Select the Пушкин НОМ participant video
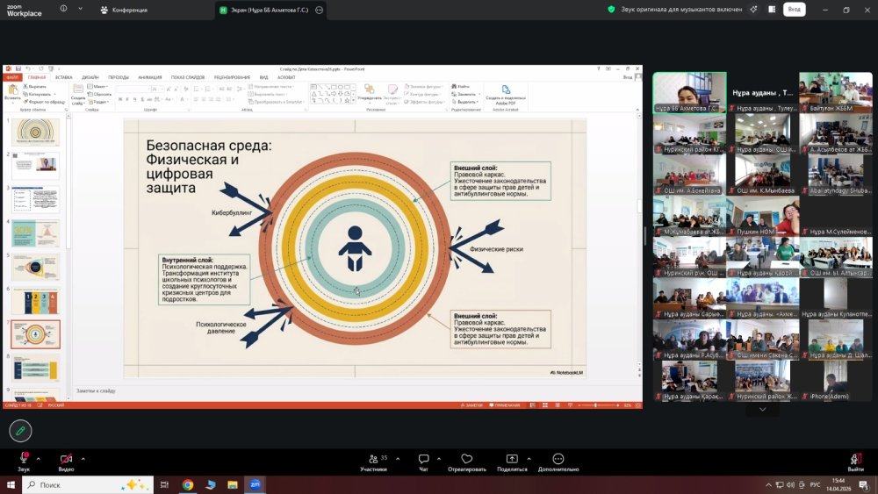This screenshot has width=878, height=494. click(763, 216)
